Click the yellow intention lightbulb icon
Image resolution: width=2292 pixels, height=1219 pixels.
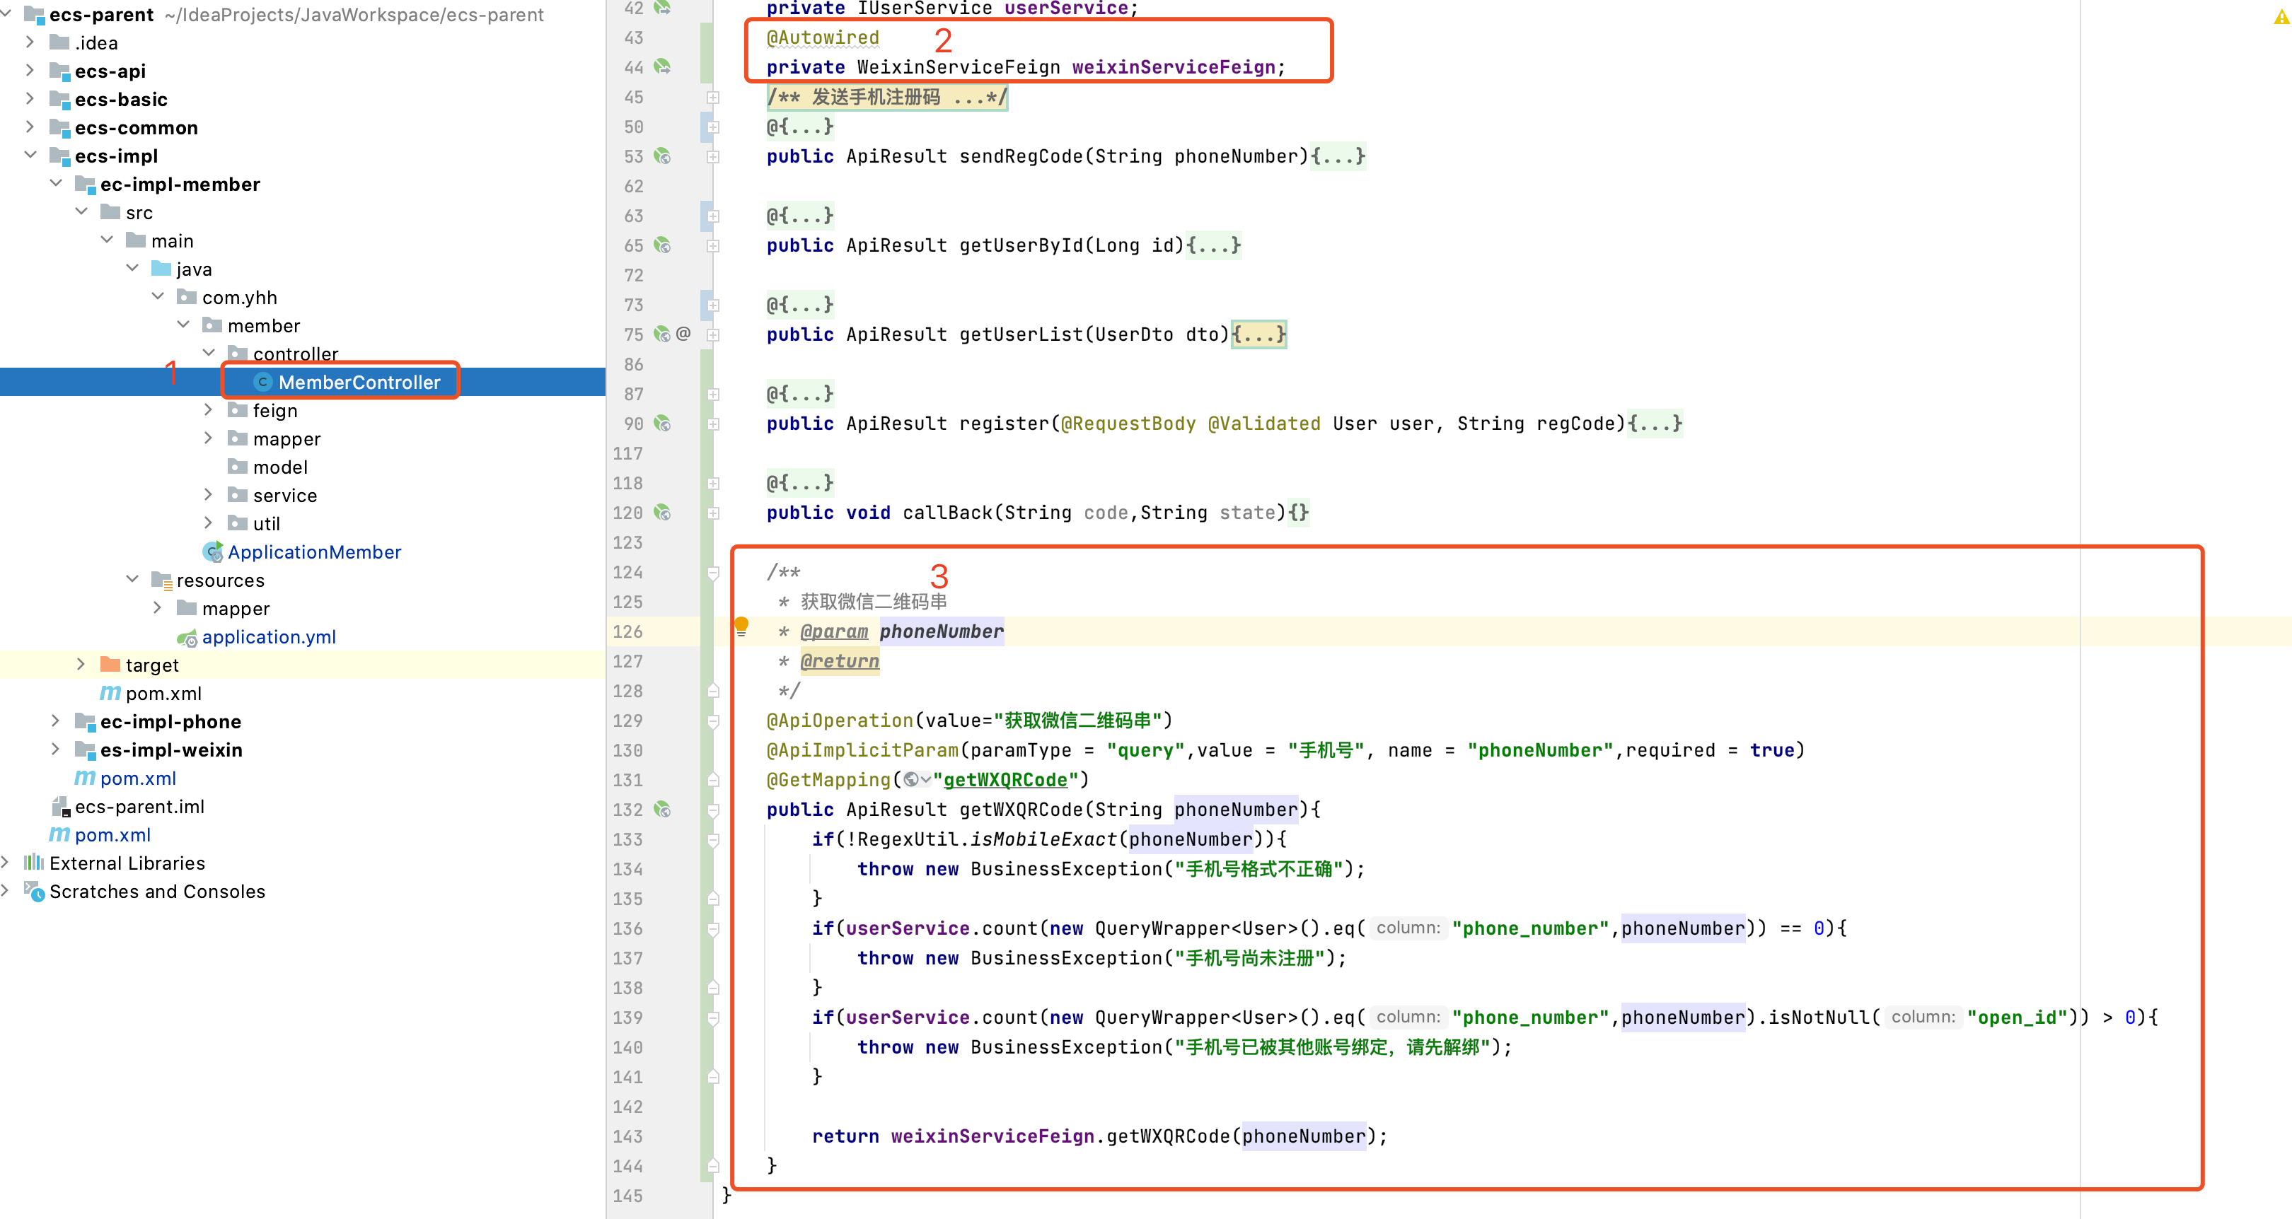pos(741,624)
